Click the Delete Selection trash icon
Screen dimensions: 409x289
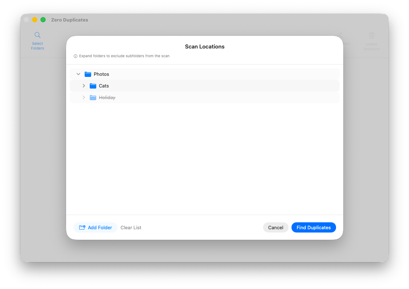pos(371,35)
